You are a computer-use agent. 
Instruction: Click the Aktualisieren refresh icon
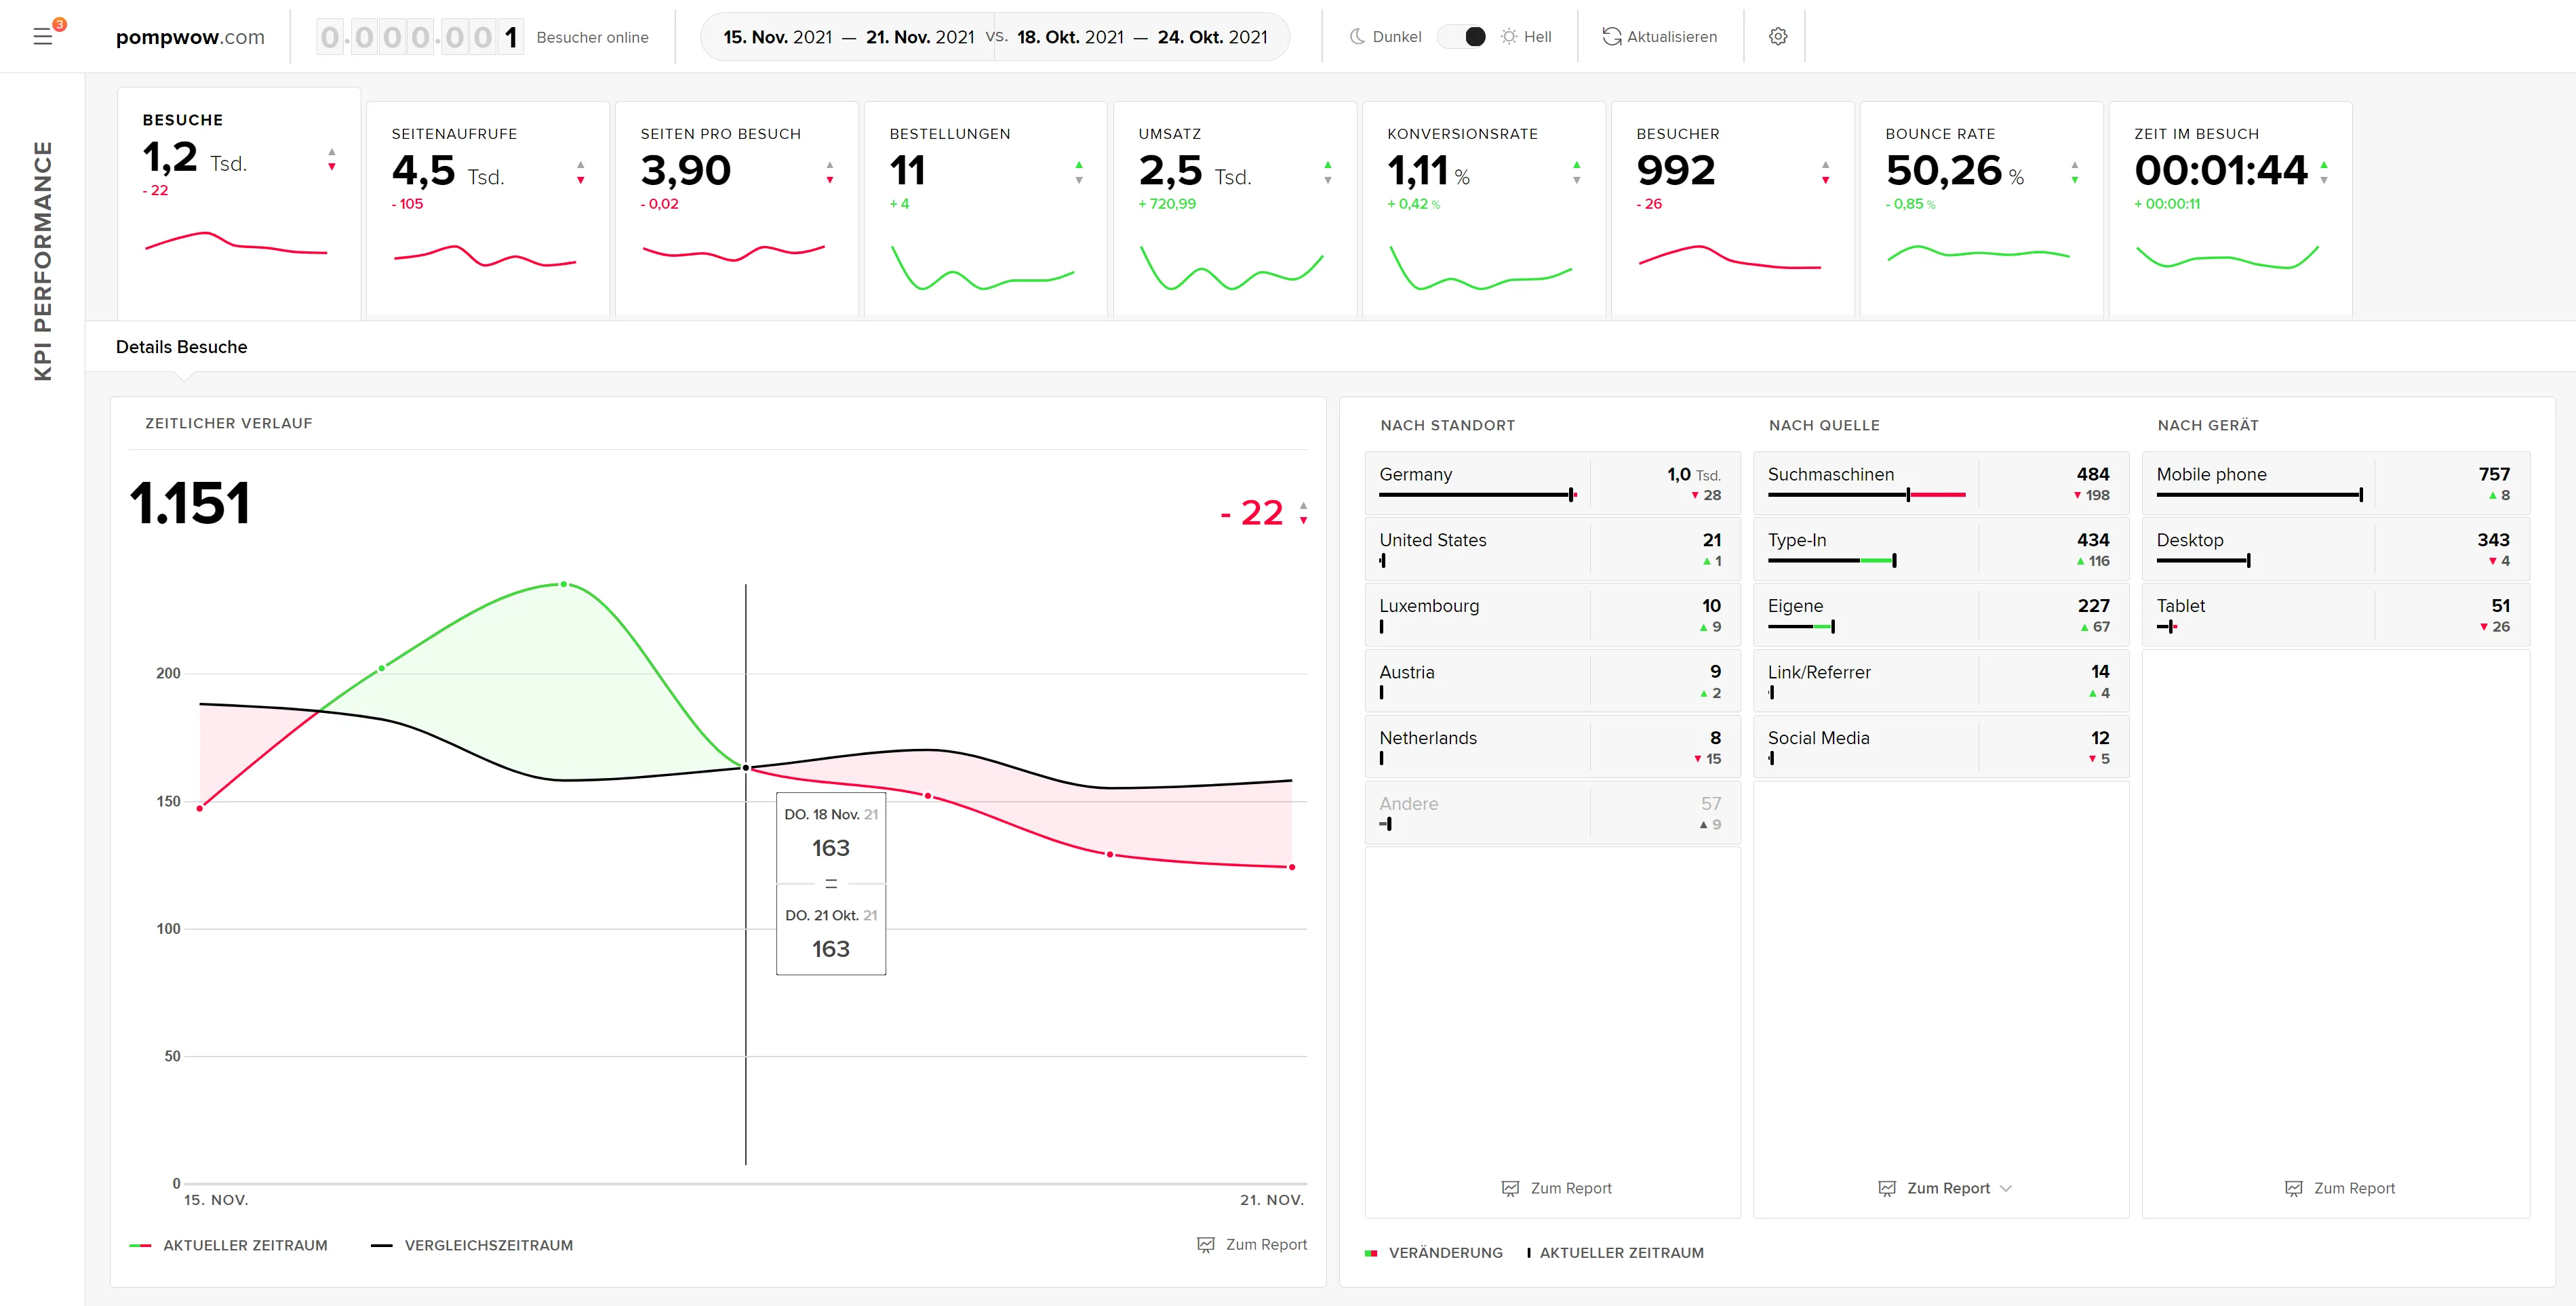1612,36
